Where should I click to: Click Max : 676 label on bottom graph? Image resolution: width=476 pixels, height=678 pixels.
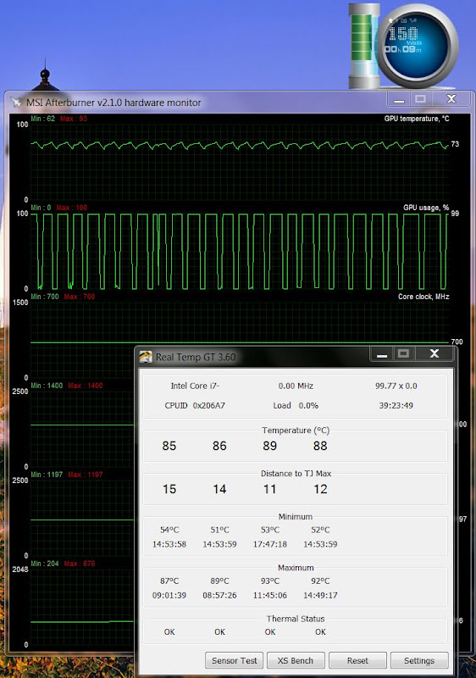tap(80, 564)
